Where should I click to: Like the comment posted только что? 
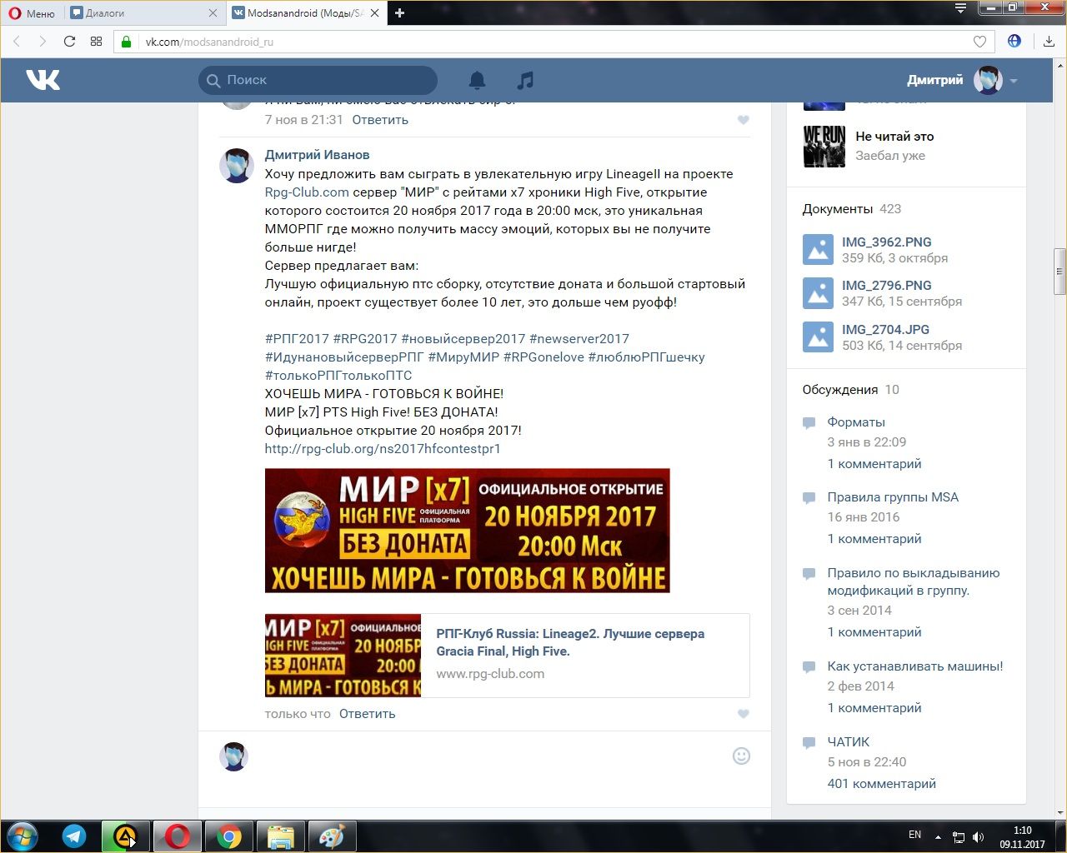(x=744, y=714)
